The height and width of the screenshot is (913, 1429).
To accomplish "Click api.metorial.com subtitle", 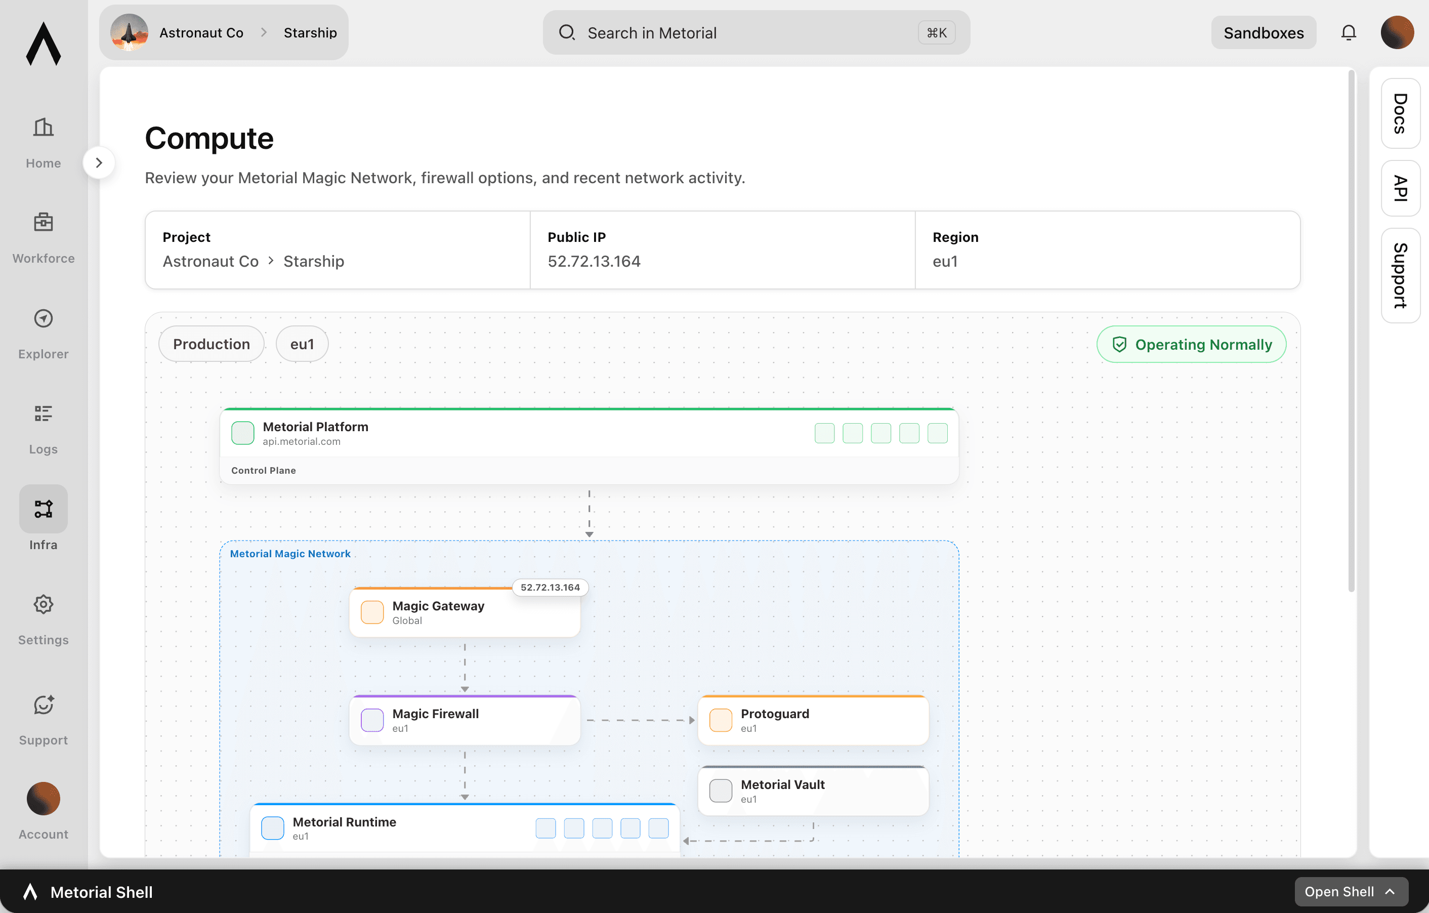I will (x=302, y=442).
